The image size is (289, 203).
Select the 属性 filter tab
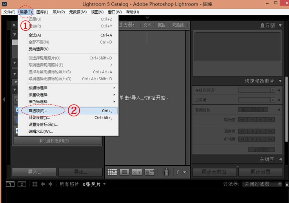pyautogui.click(x=162, y=25)
